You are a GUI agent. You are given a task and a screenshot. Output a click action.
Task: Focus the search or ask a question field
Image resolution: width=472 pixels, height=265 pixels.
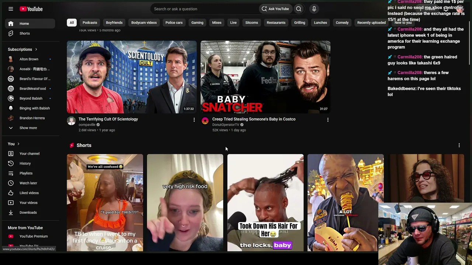(x=205, y=9)
